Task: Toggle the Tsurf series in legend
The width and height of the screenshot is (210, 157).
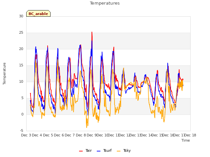Action: [104, 150]
